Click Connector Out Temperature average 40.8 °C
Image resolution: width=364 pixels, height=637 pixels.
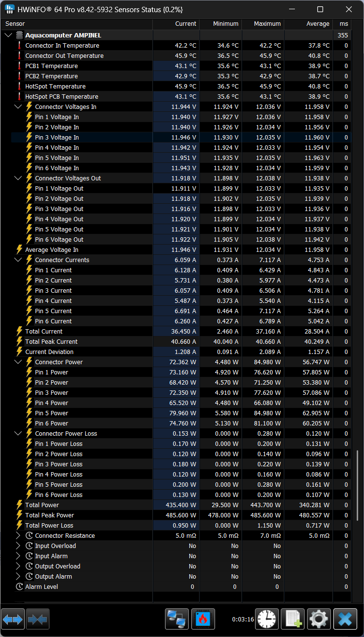click(318, 55)
